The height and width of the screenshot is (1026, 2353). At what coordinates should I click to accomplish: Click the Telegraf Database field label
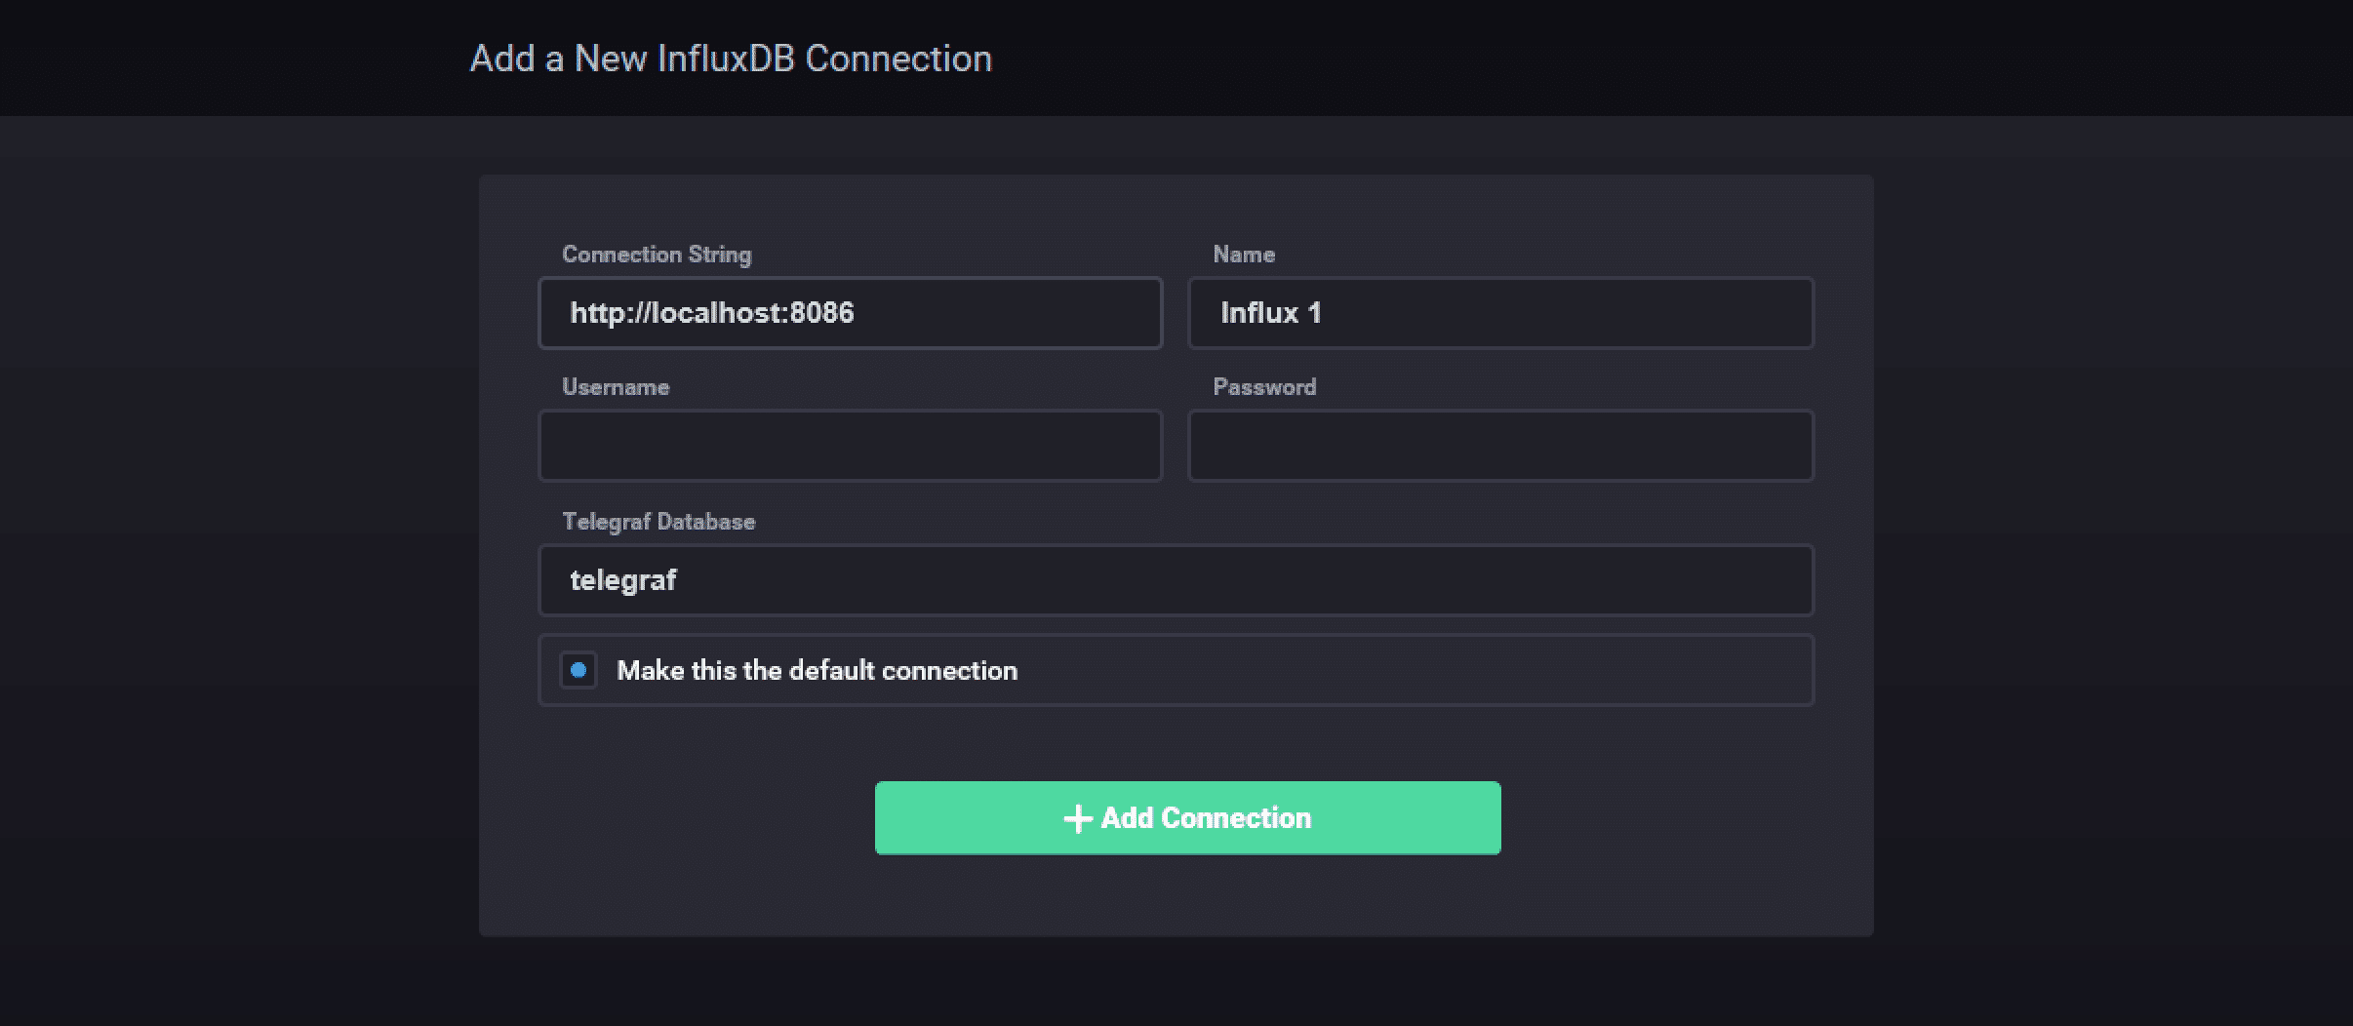658,522
